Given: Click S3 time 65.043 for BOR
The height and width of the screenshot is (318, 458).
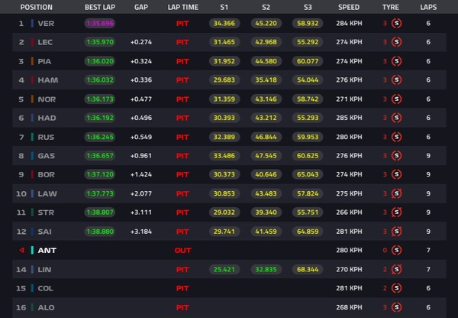Looking at the screenshot, I should coord(308,174).
